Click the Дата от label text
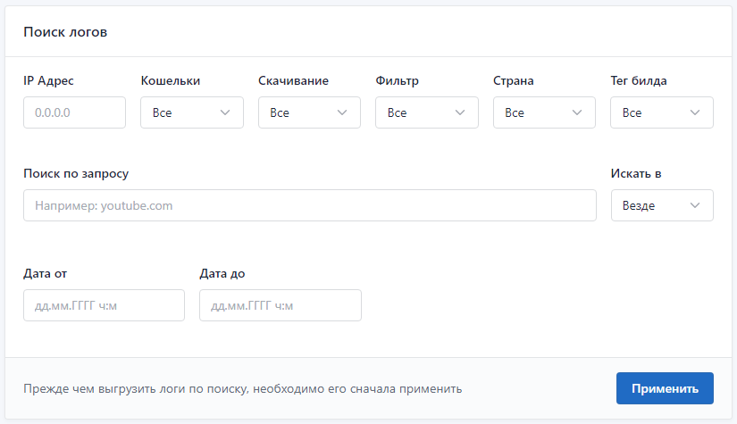Viewport: 737px width, 424px height. (x=45, y=273)
